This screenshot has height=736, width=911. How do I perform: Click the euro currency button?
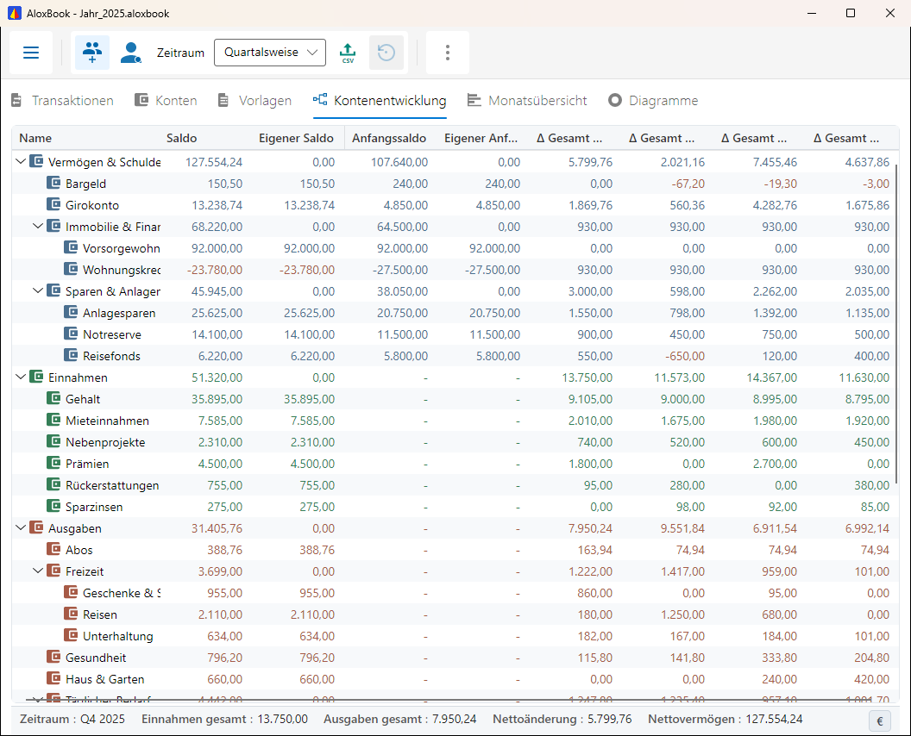tap(880, 720)
